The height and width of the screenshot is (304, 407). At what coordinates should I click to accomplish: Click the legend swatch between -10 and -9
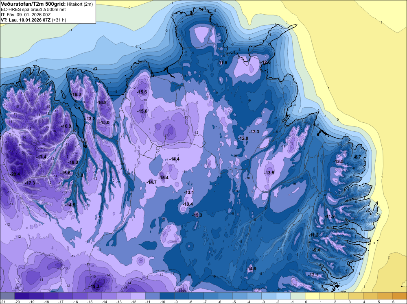(167, 296)
